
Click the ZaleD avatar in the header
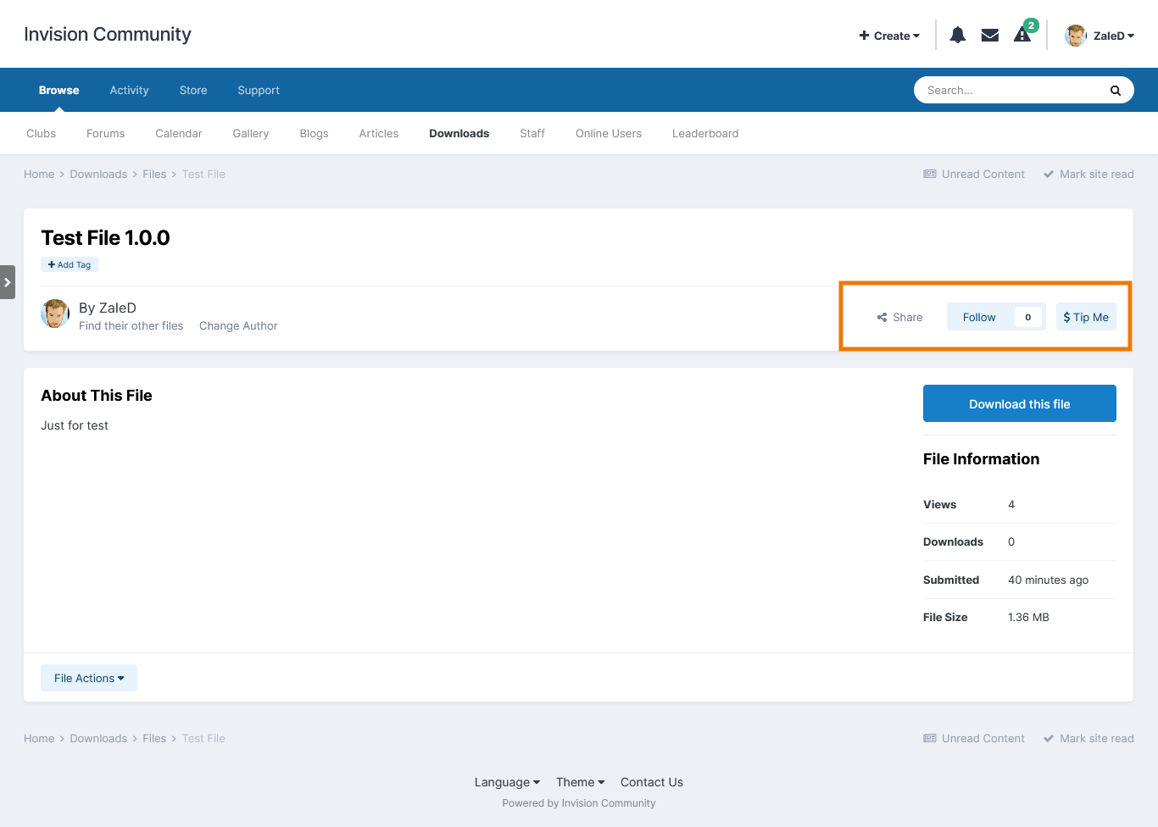tap(1076, 36)
